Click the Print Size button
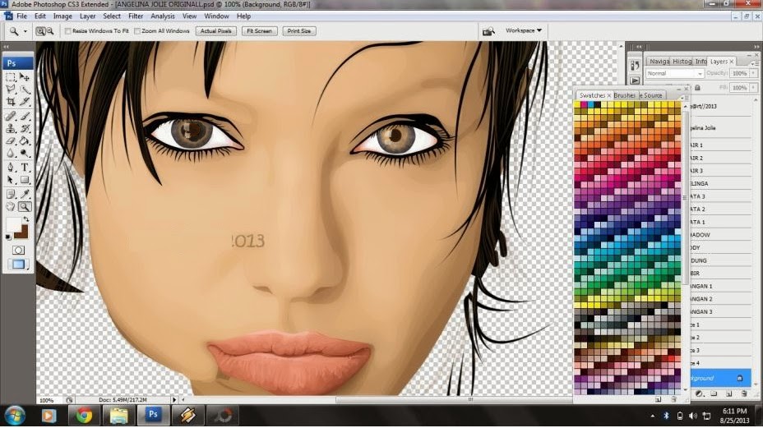763x428 pixels. pos(298,31)
